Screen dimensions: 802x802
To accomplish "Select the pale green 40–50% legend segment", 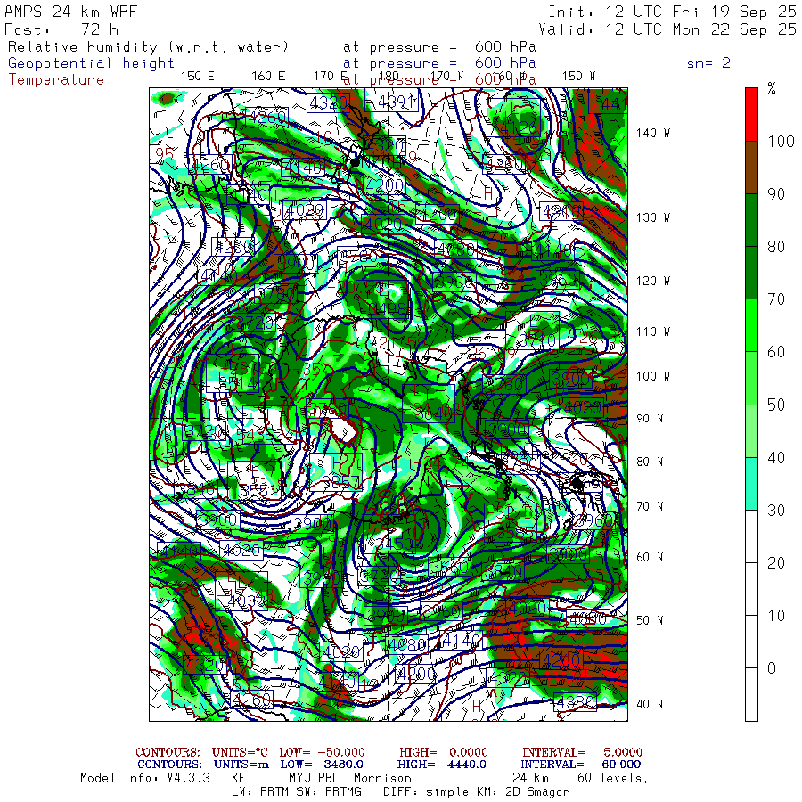I will point(751,430).
